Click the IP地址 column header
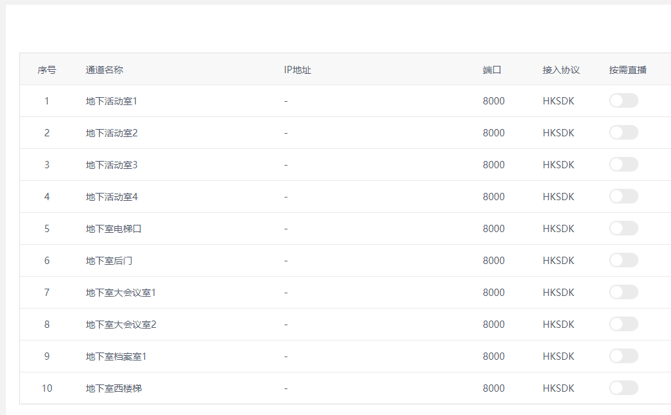Image resolution: width=671 pixels, height=415 pixels. pos(297,70)
